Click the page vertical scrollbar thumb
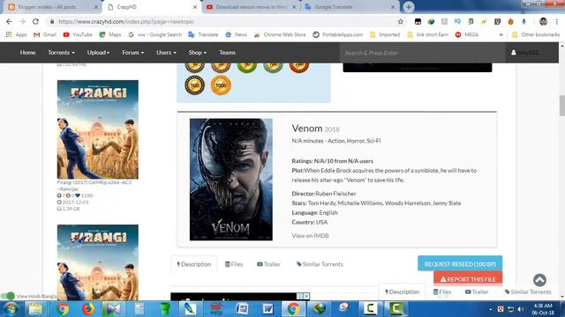Viewport: 565px width, 317px height. 561,106
